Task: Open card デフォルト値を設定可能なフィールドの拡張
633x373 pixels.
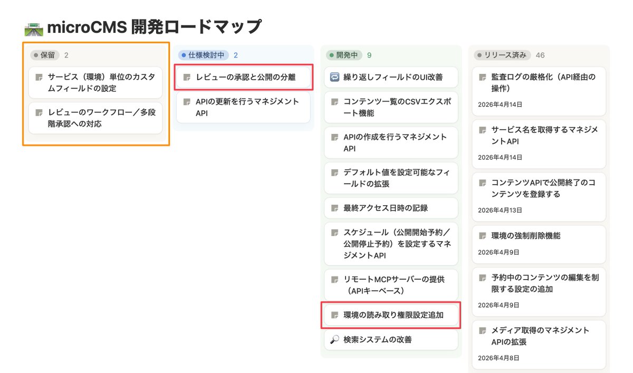Action: click(391, 178)
